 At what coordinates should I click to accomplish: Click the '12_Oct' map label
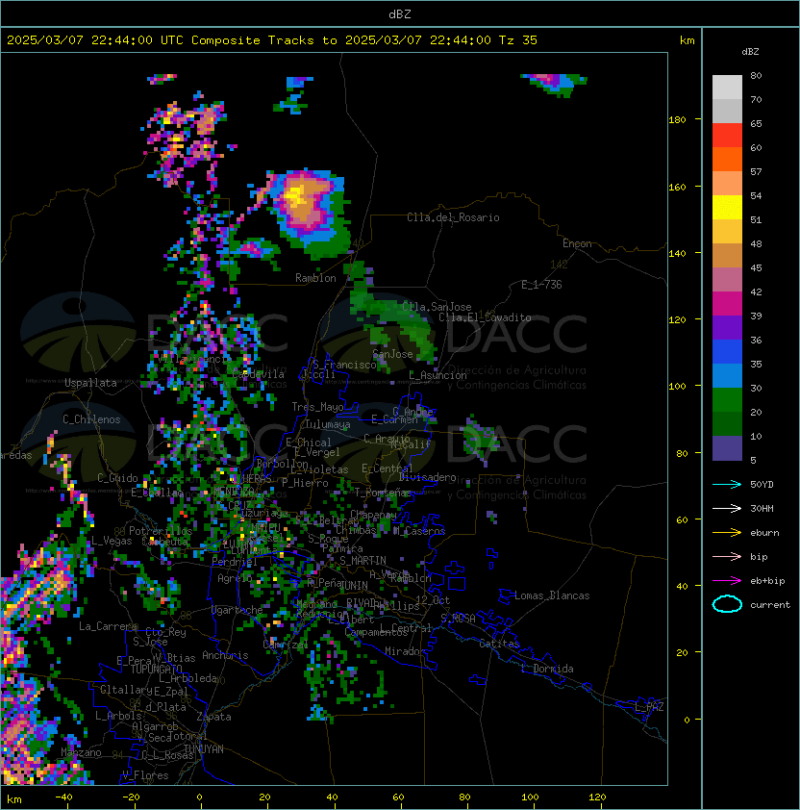pos(433,600)
